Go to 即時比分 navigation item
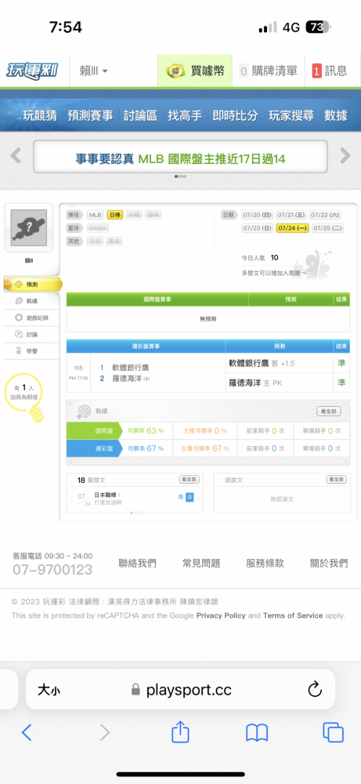Image resolution: width=361 pixels, height=784 pixels. [x=235, y=115]
